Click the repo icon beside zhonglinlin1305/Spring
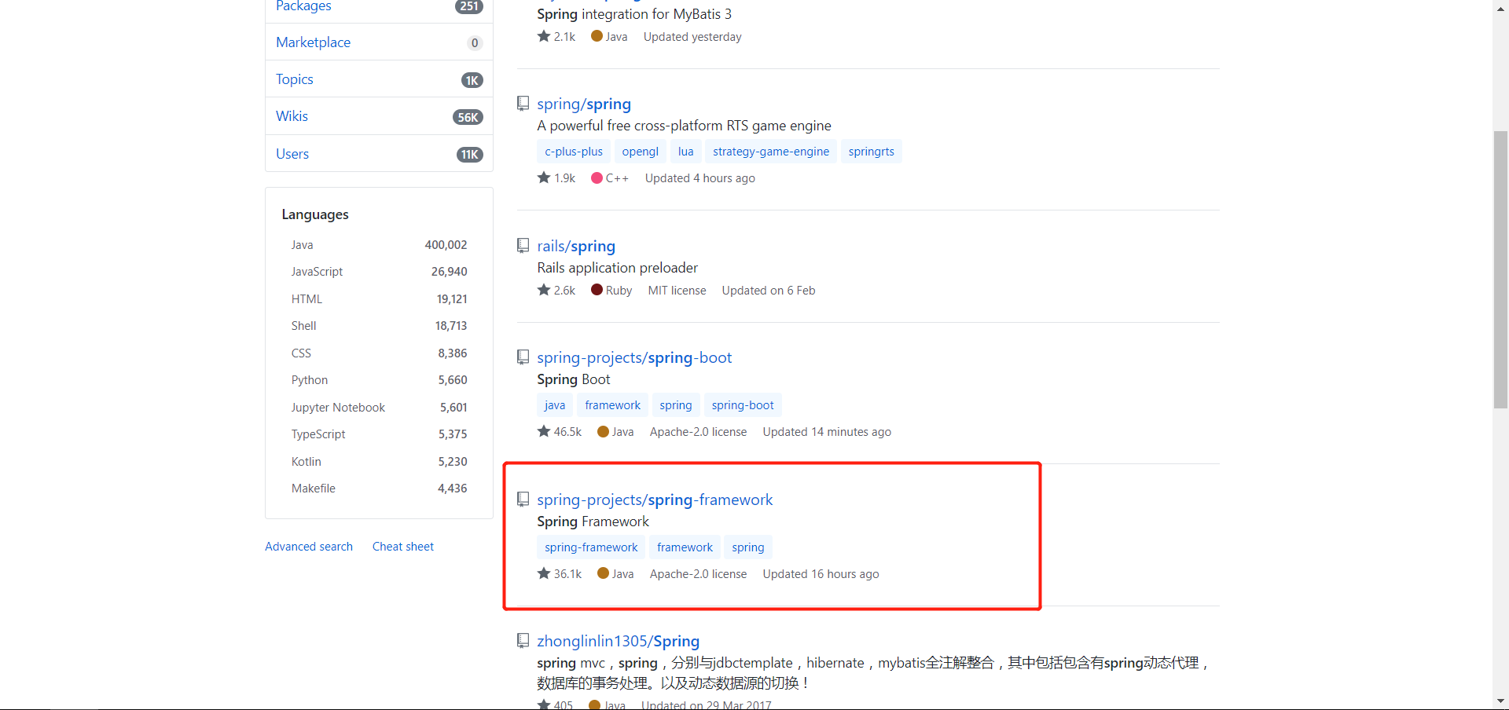This screenshot has width=1509, height=710. coord(523,641)
